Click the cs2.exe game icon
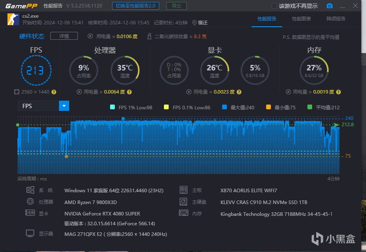Viewport: 366px width, 252px height. click(x=13, y=19)
